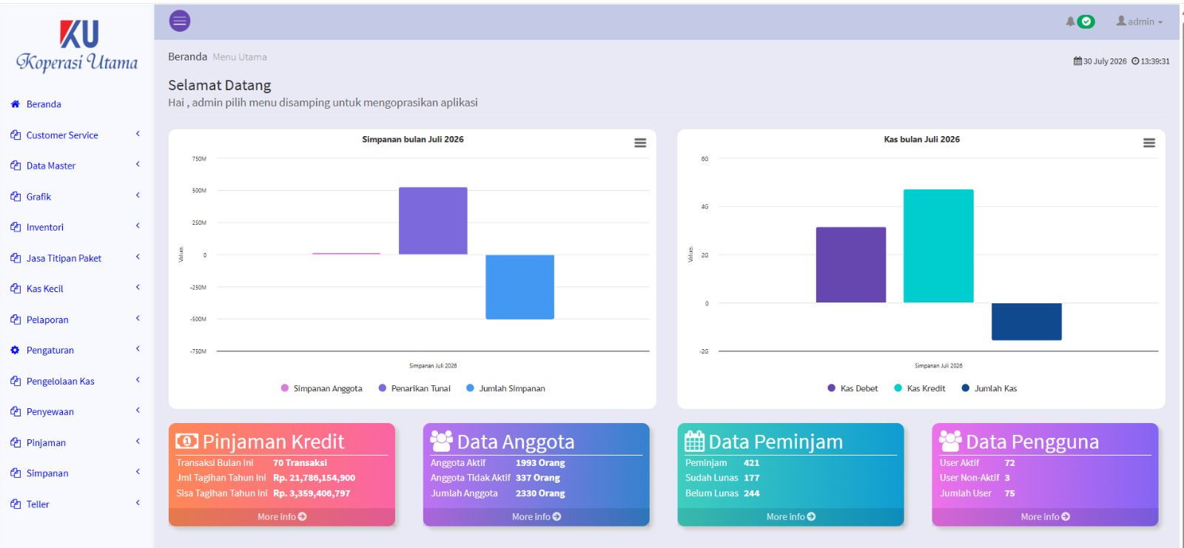Click the Inventori sidebar icon
The image size is (1184, 548).
point(16,227)
